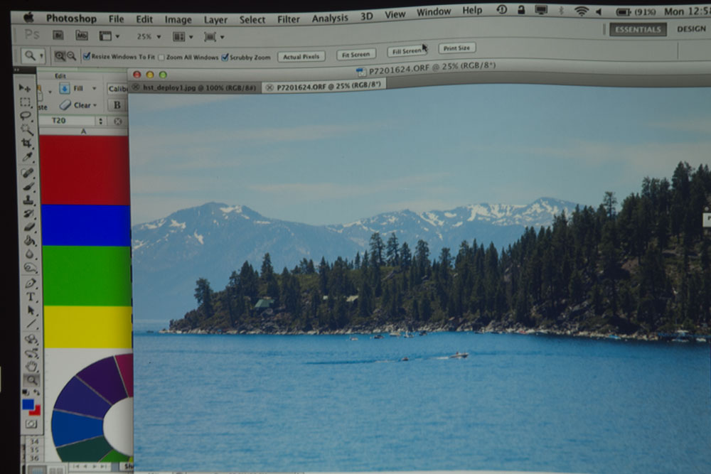
Task: Select the Crop tool
Action: click(x=27, y=144)
